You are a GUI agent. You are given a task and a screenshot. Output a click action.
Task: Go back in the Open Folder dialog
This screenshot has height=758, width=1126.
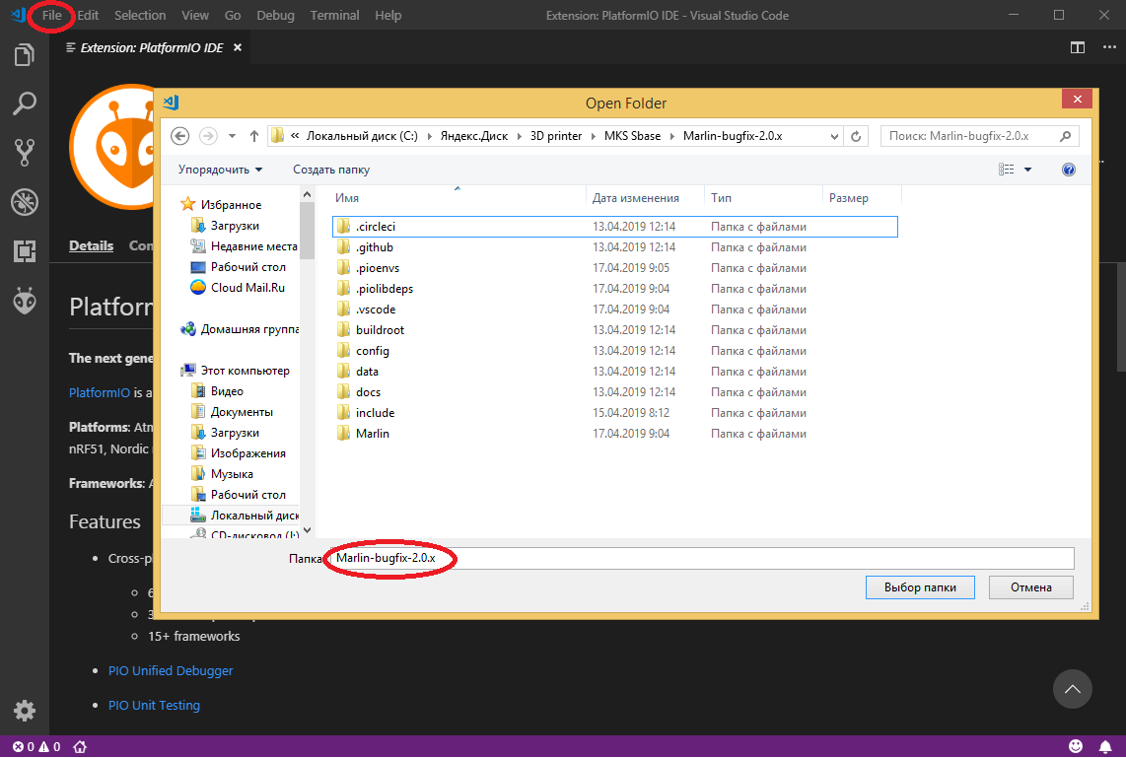(x=180, y=136)
